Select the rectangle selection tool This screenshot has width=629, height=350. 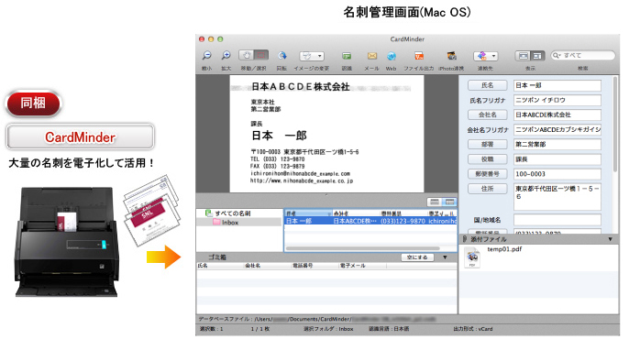(x=261, y=55)
